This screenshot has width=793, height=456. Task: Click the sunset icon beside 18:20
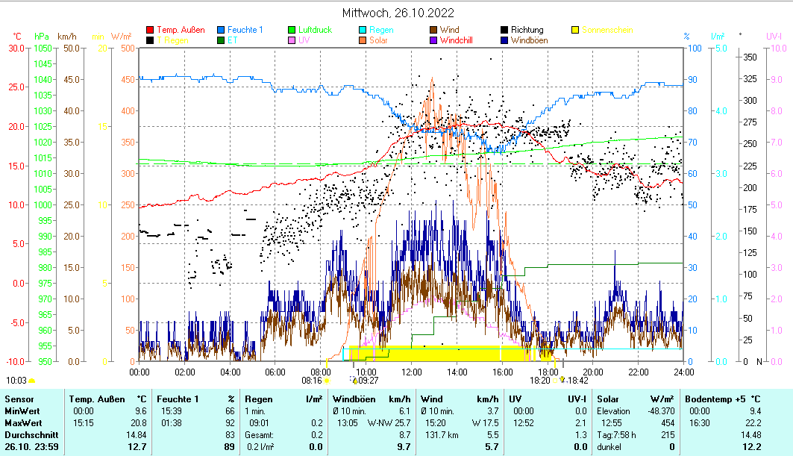(554, 380)
